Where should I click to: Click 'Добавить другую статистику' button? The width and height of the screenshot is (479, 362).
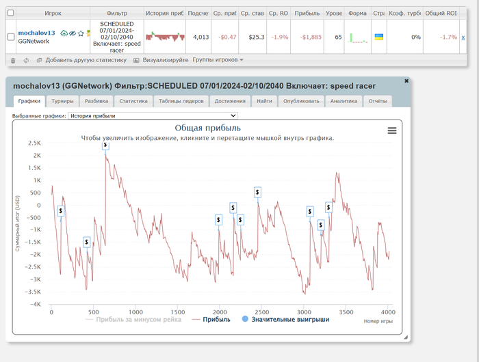coord(86,60)
